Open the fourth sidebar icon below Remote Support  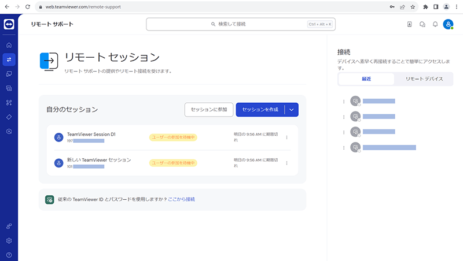pos(9,74)
